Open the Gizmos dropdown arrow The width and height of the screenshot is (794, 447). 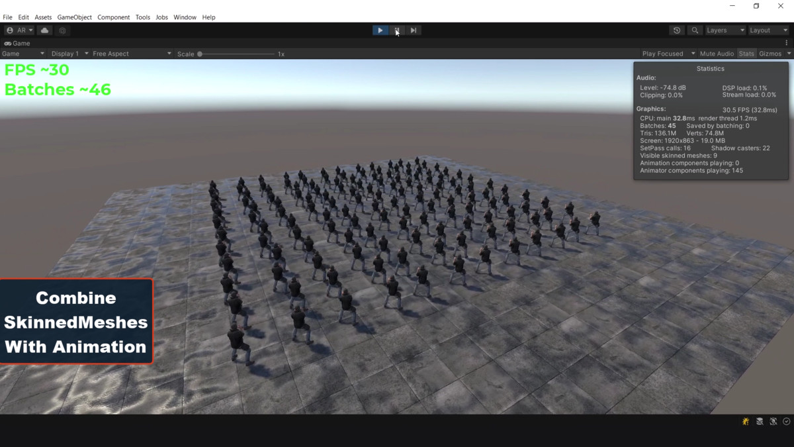(x=788, y=53)
